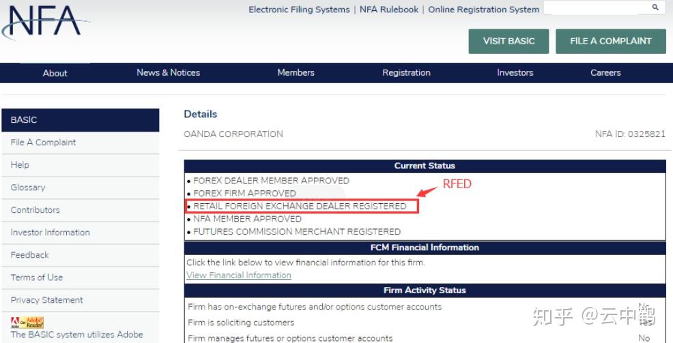
Task: Click the FILE A COMPLAINT button
Action: point(611,41)
